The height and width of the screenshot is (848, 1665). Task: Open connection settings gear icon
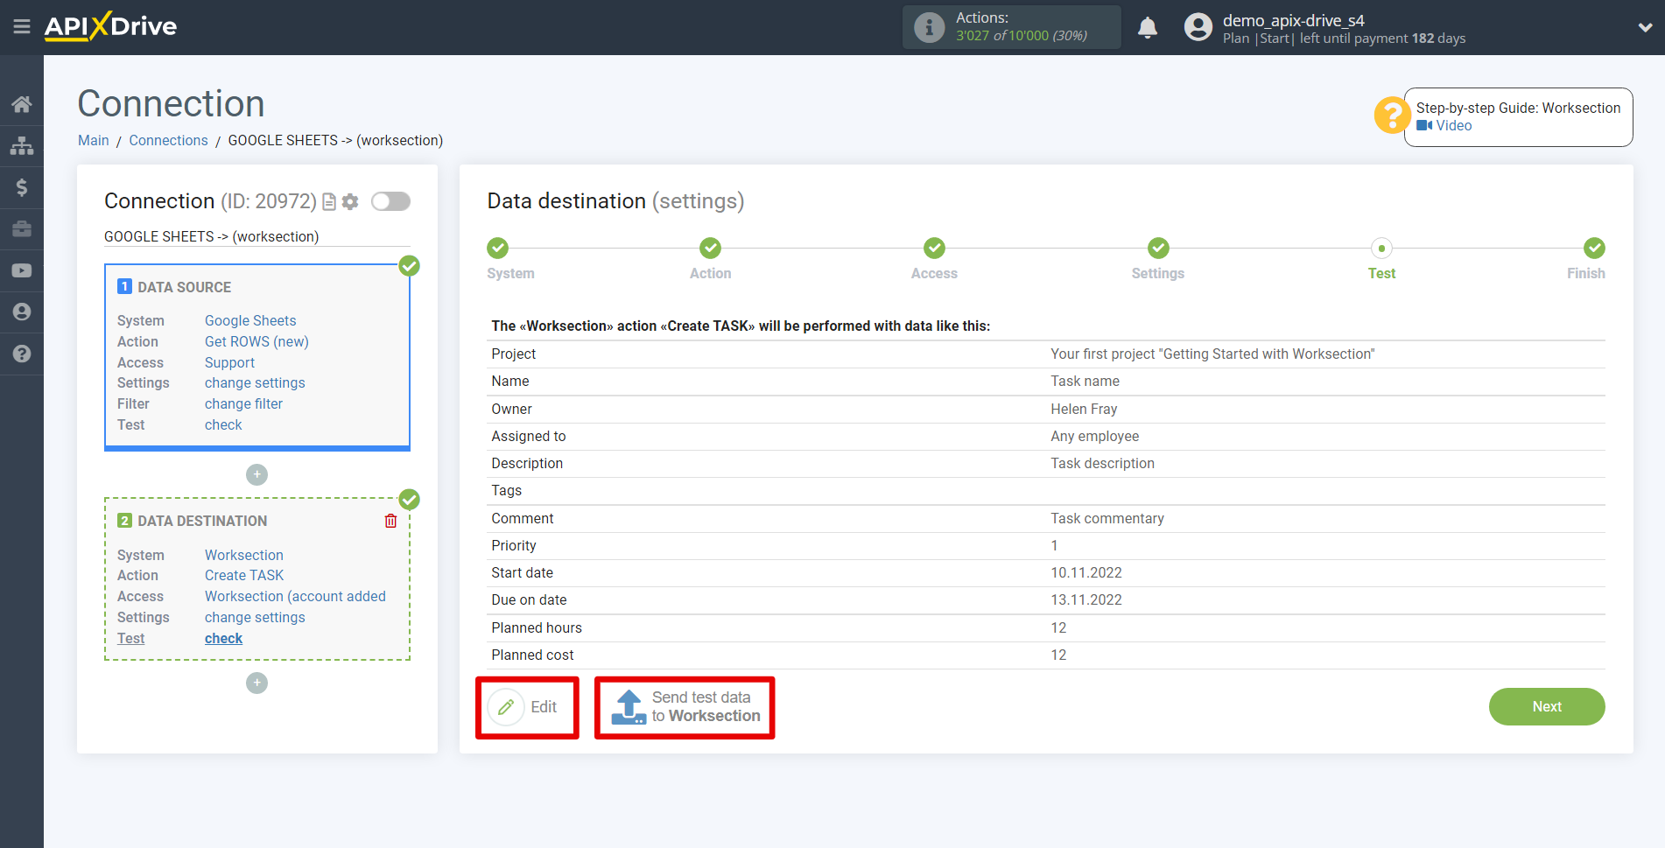350,202
